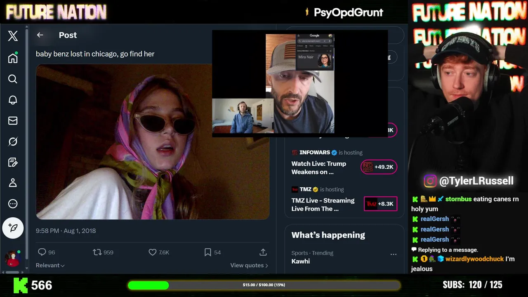Open the Relevant sort dropdown
This screenshot has height=297, width=528.
click(50, 265)
